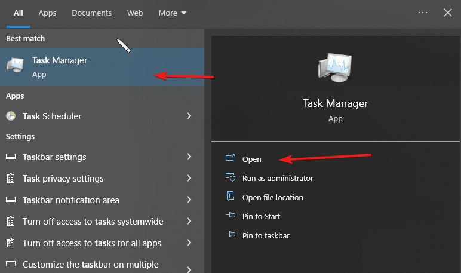Click the Pin to Start pin icon

[230, 216]
